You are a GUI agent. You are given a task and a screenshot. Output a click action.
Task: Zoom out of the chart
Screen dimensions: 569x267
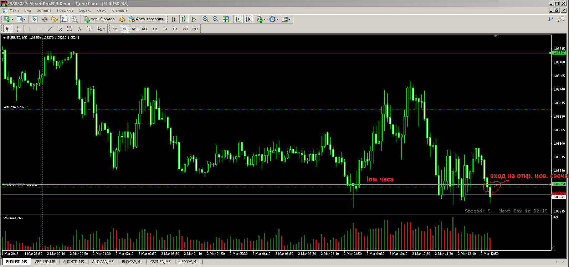pyautogui.click(x=216, y=19)
